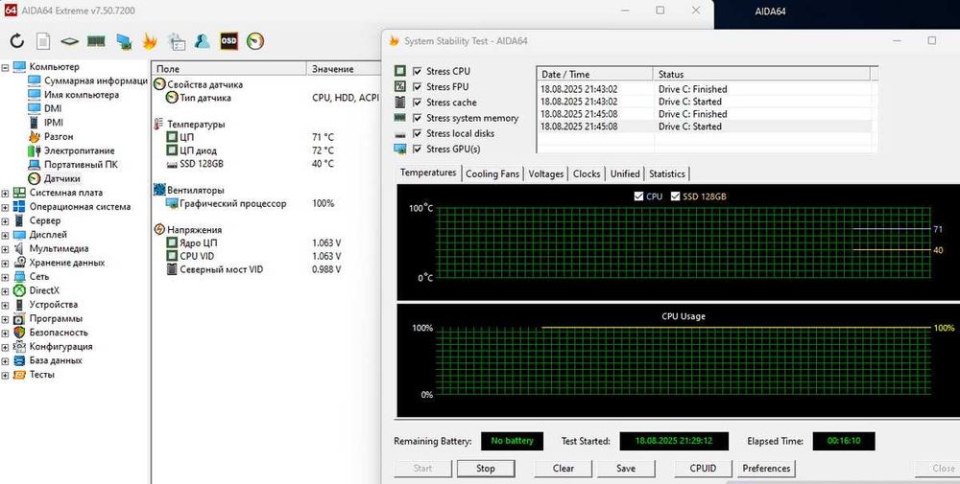Click the user silhouette toolbar icon
Image resolution: width=960 pixels, height=484 pixels.
(x=202, y=41)
